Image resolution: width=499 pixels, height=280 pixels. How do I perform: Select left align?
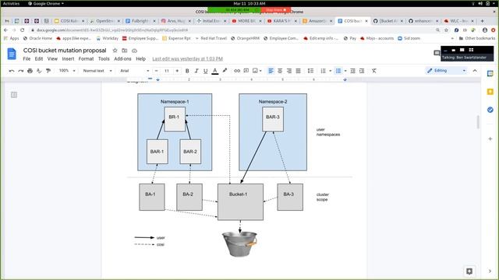coord(271,71)
